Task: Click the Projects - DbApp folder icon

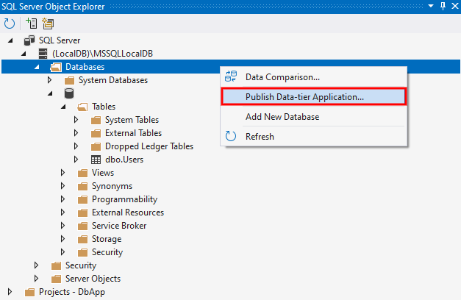Action: tap(29, 292)
